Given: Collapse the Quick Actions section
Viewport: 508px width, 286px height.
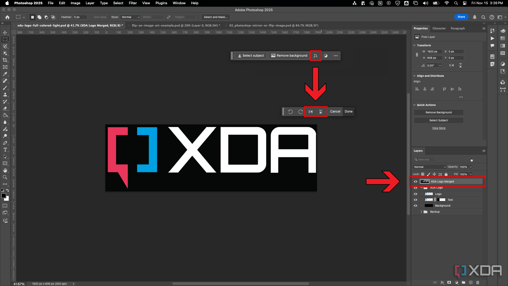Looking at the screenshot, I should coord(415,105).
